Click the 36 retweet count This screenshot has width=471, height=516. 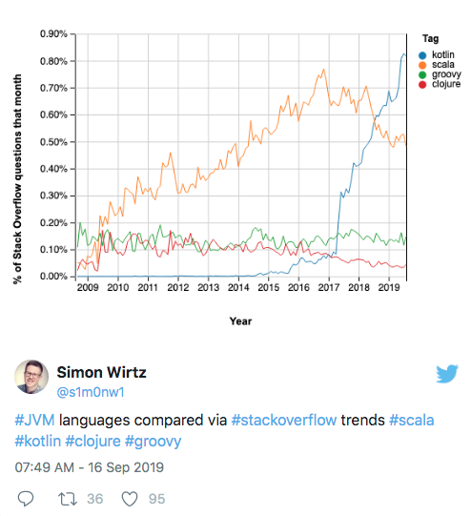(95, 499)
